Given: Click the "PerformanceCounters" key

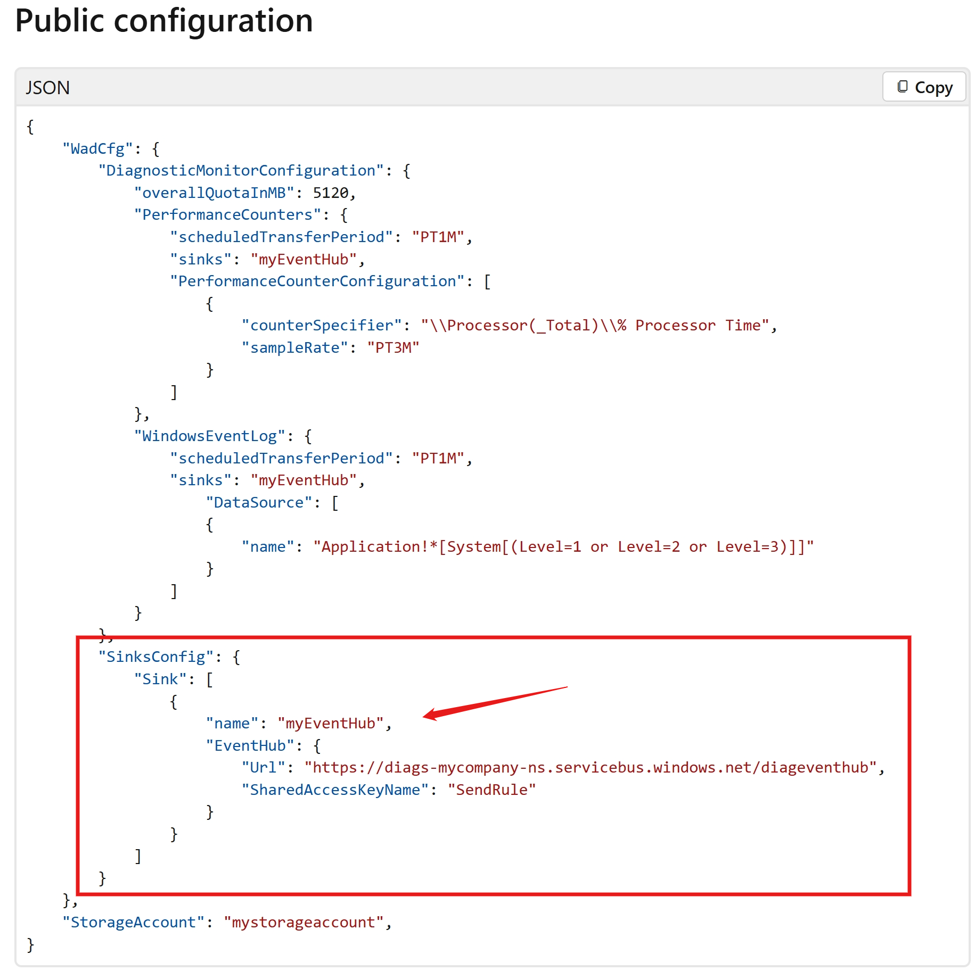Looking at the screenshot, I should coord(227,215).
